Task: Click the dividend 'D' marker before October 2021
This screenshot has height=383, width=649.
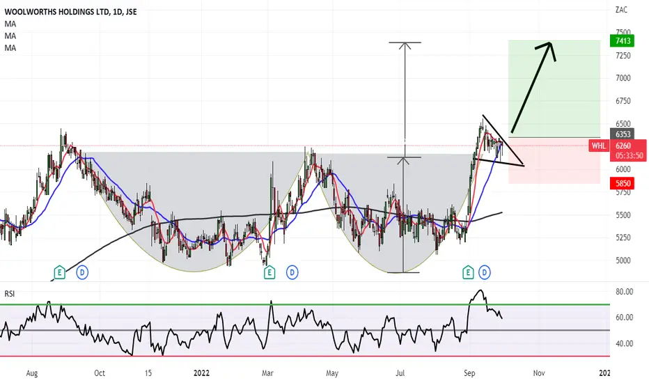Action: (82, 272)
